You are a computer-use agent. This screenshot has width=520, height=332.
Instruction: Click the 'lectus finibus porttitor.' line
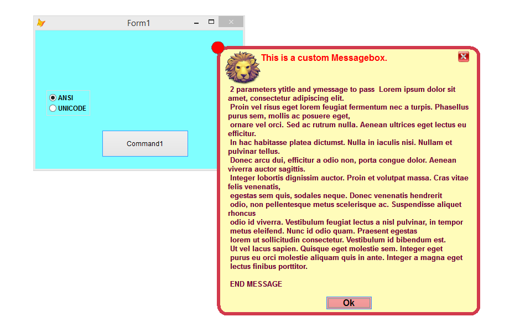pos(269,266)
